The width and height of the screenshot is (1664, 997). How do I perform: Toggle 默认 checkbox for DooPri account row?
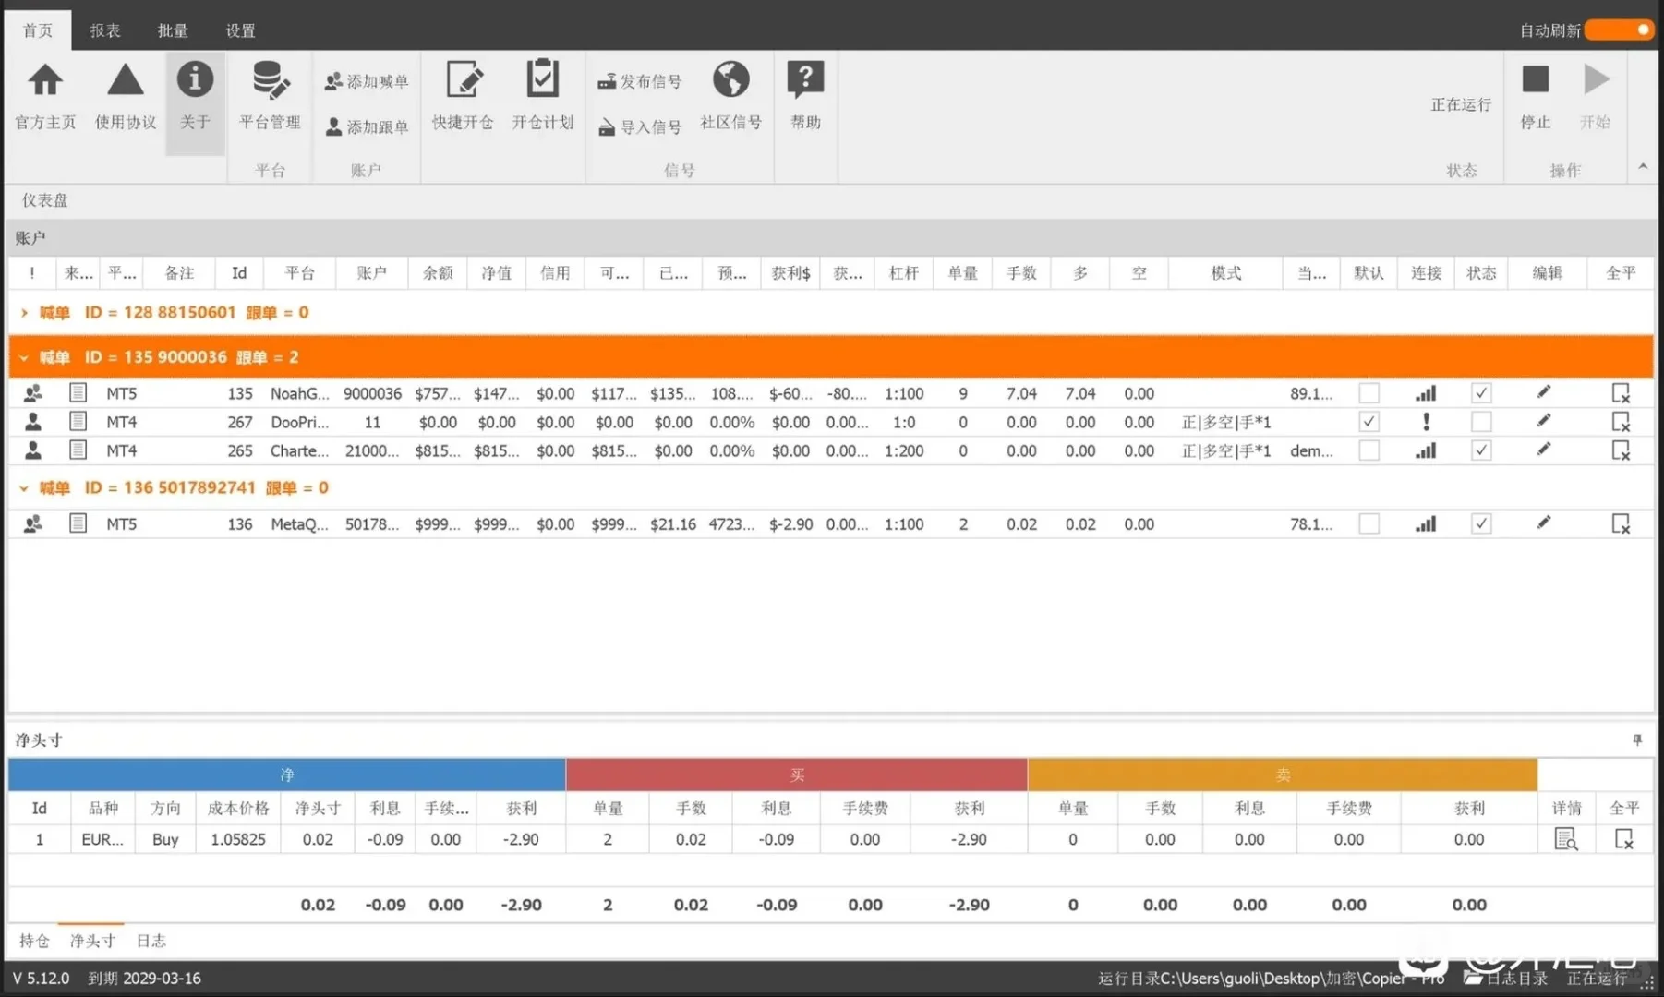point(1369,422)
